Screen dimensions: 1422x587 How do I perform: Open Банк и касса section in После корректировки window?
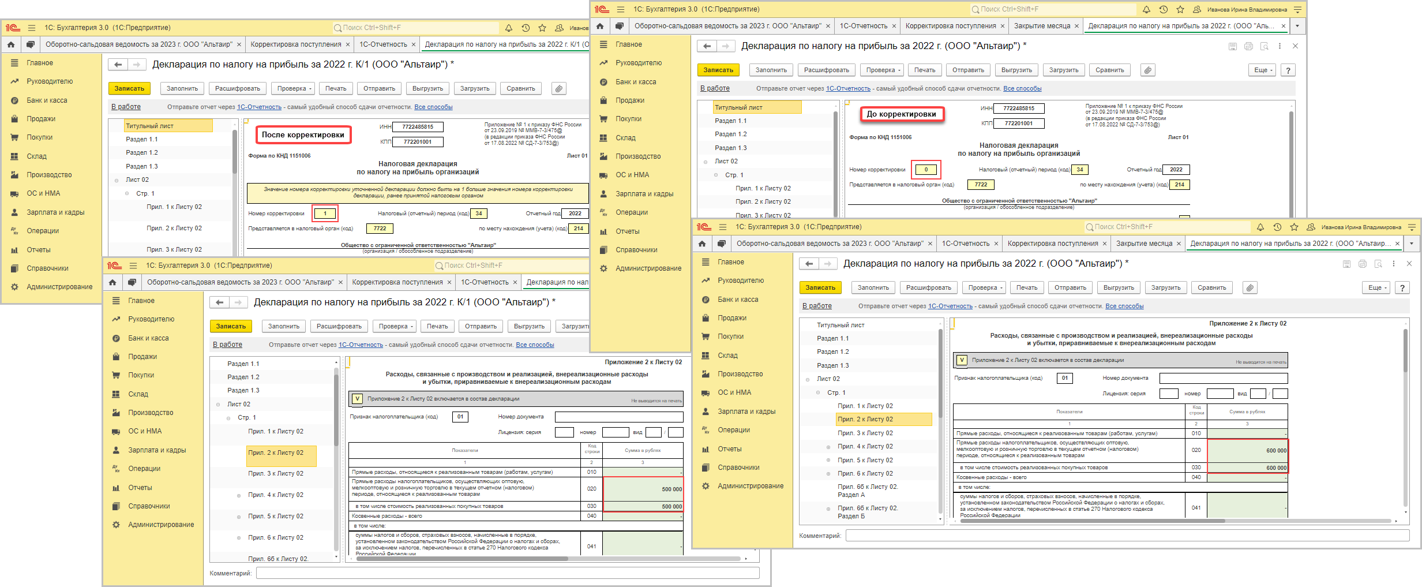pos(47,100)
